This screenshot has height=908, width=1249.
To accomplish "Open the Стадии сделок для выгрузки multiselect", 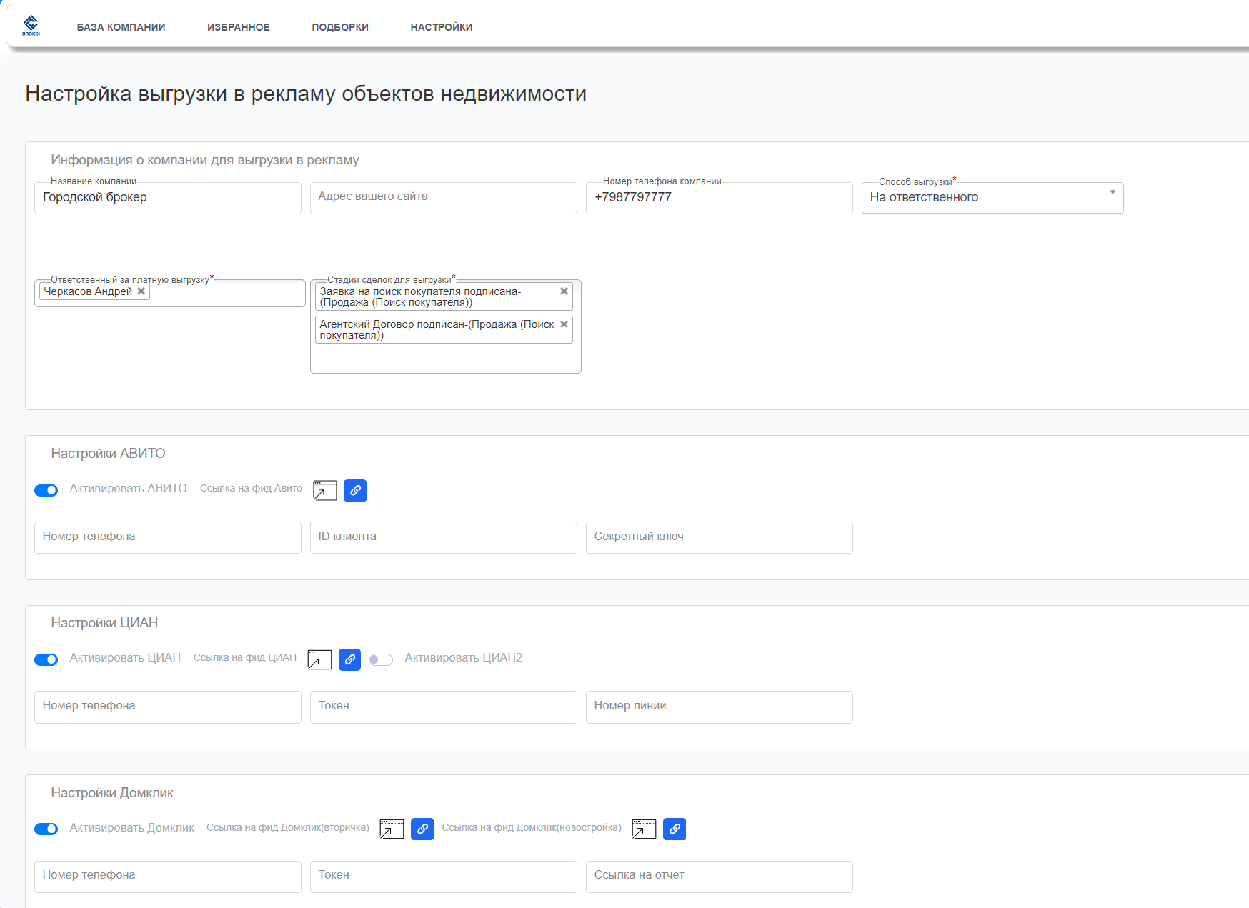I will [x=445, y=357].
